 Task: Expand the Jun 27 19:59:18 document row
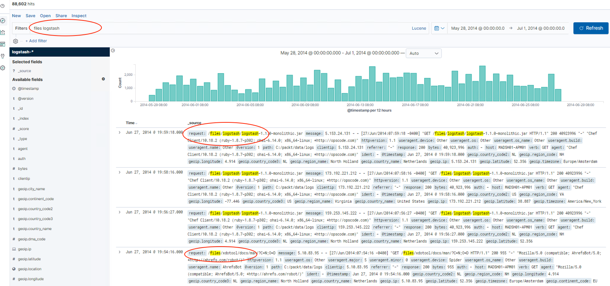pyautogui.click(x=120, y=132)
